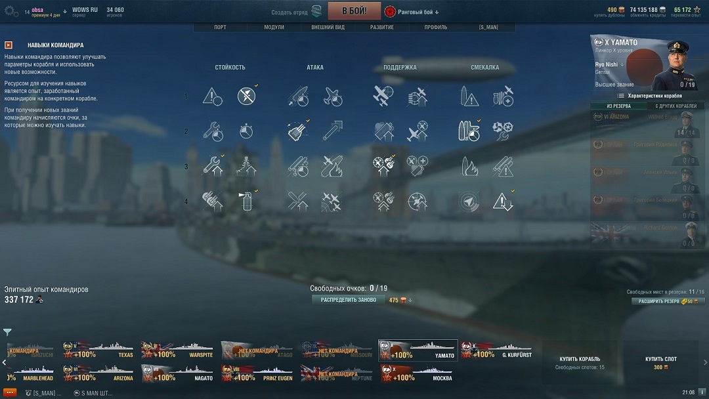Open the chat bubble orange icon

9,392
